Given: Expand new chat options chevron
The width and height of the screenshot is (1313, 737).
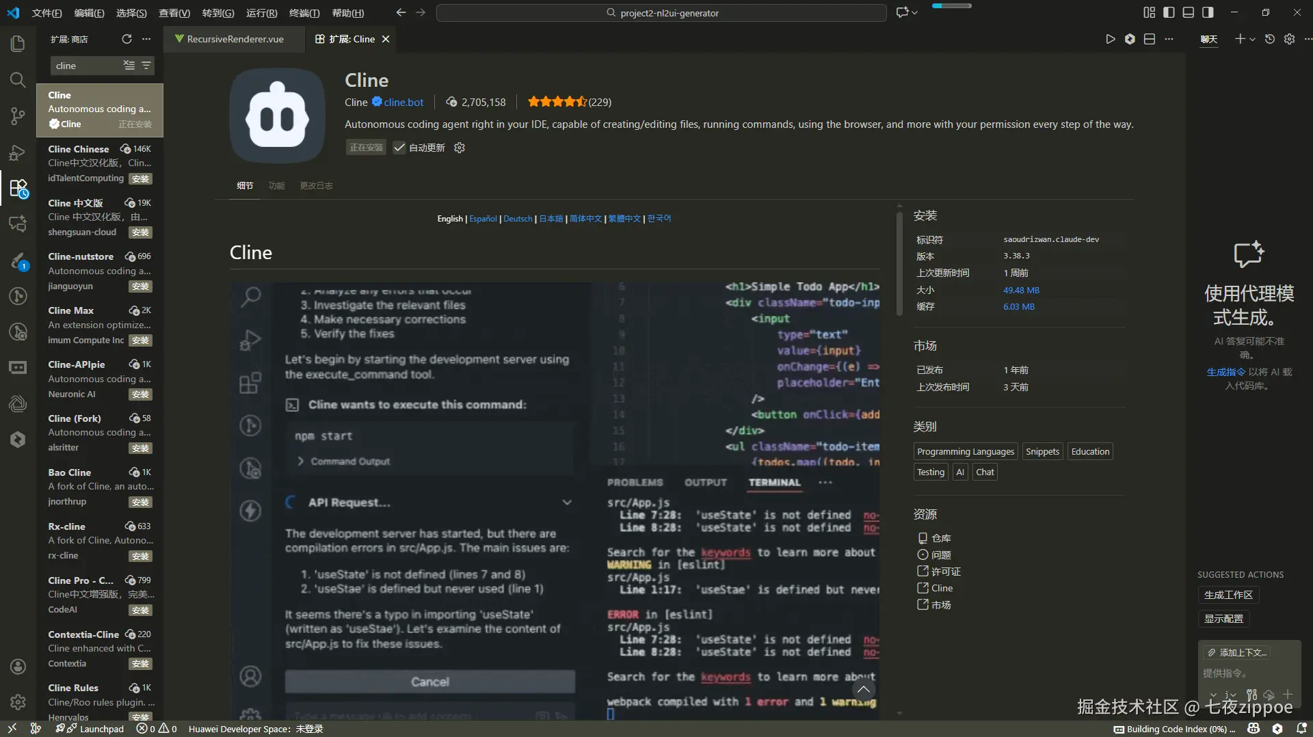Looking at the screenshot, I should [x=1252, y=40].
